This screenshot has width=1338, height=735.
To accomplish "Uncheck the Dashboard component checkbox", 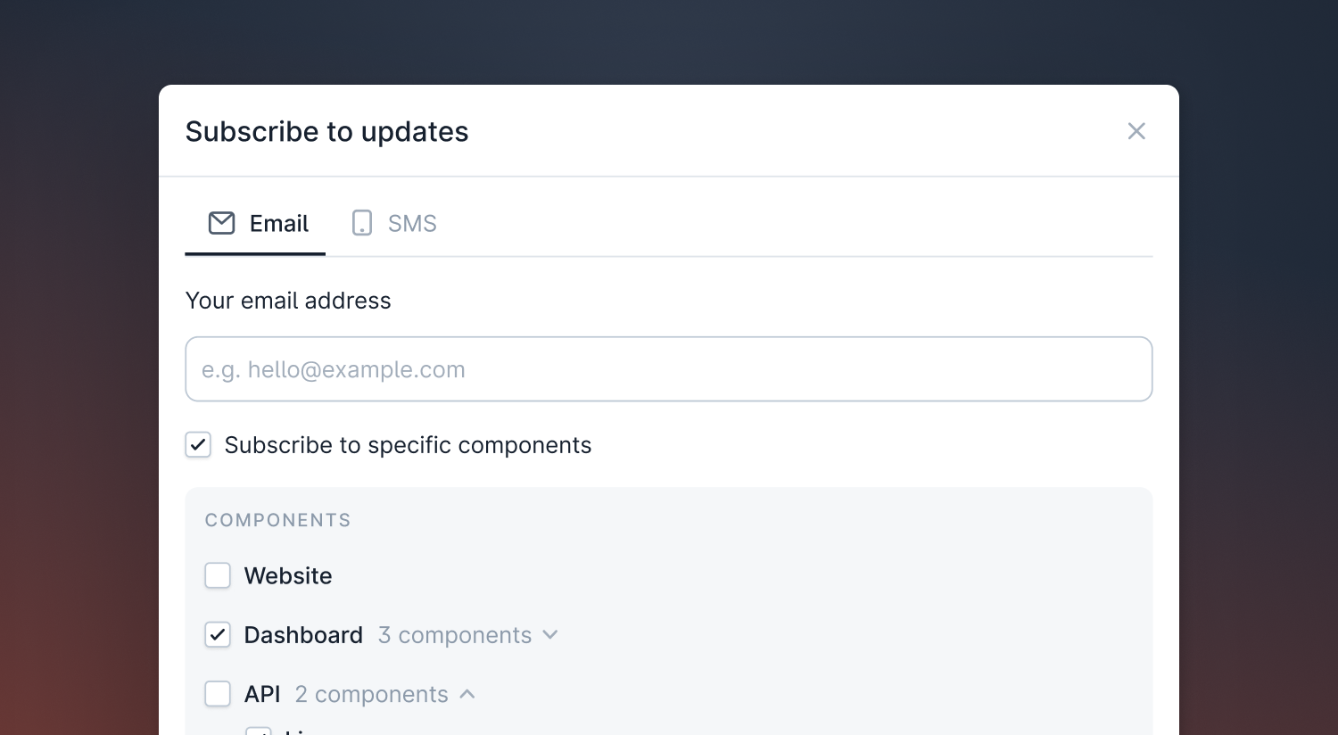I will [x=218, y=634].
